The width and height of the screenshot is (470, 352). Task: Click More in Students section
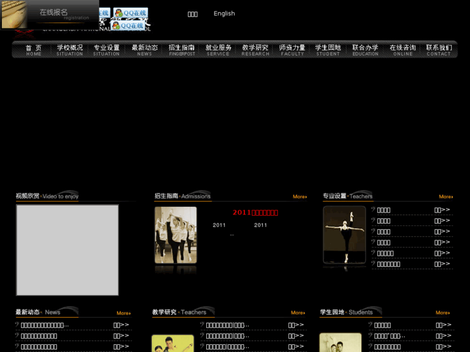pos(443,313)
